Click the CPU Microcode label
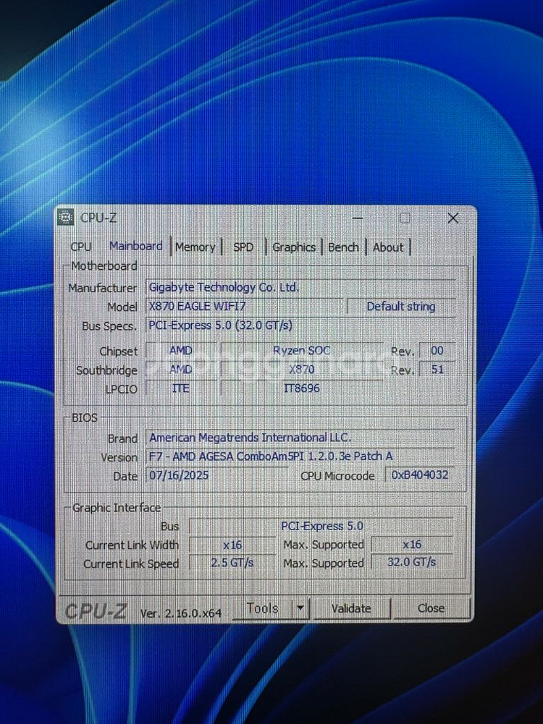Viewport: 543px width, 724px height. (337, 476)
